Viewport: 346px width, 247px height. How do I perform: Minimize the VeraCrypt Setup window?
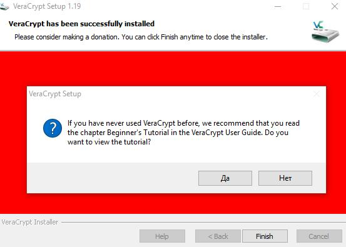coord(278,7)
